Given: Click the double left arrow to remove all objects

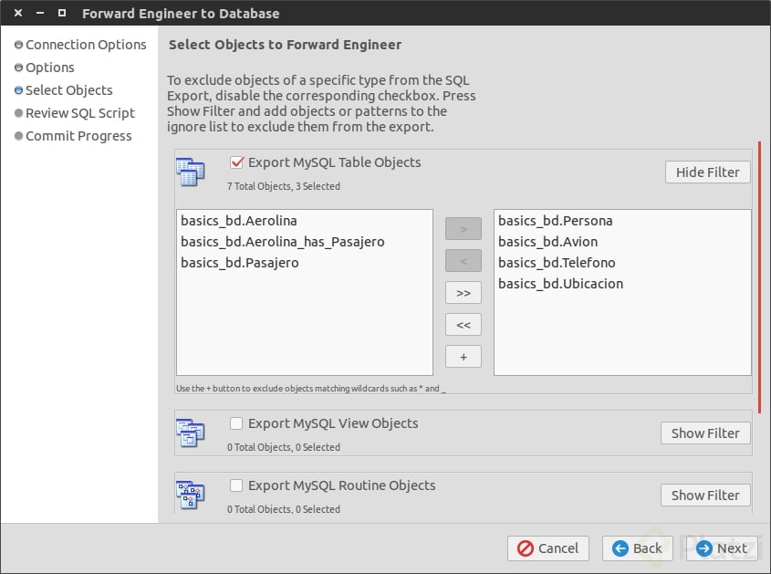Looking at the screenshot, I should coord(463,324).
